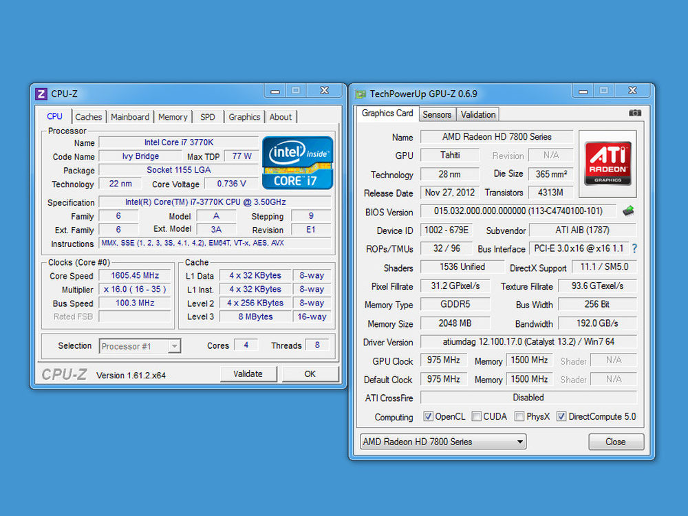Click the Level 3 cache value 8 MBytes
688x516 pixels.
pyautogui.click(x=255, y=316)
